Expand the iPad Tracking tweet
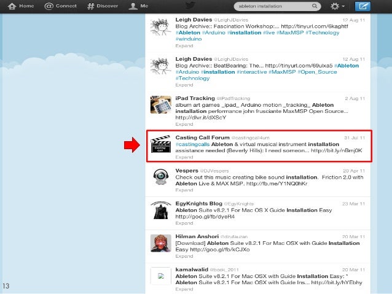Screen dimensions: 392x294 coord(184,124)
